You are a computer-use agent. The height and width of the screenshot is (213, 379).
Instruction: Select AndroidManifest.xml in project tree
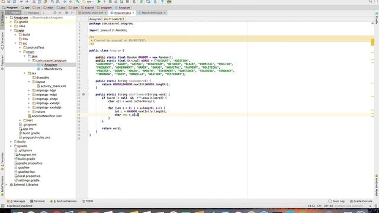[x=46, y=116]
